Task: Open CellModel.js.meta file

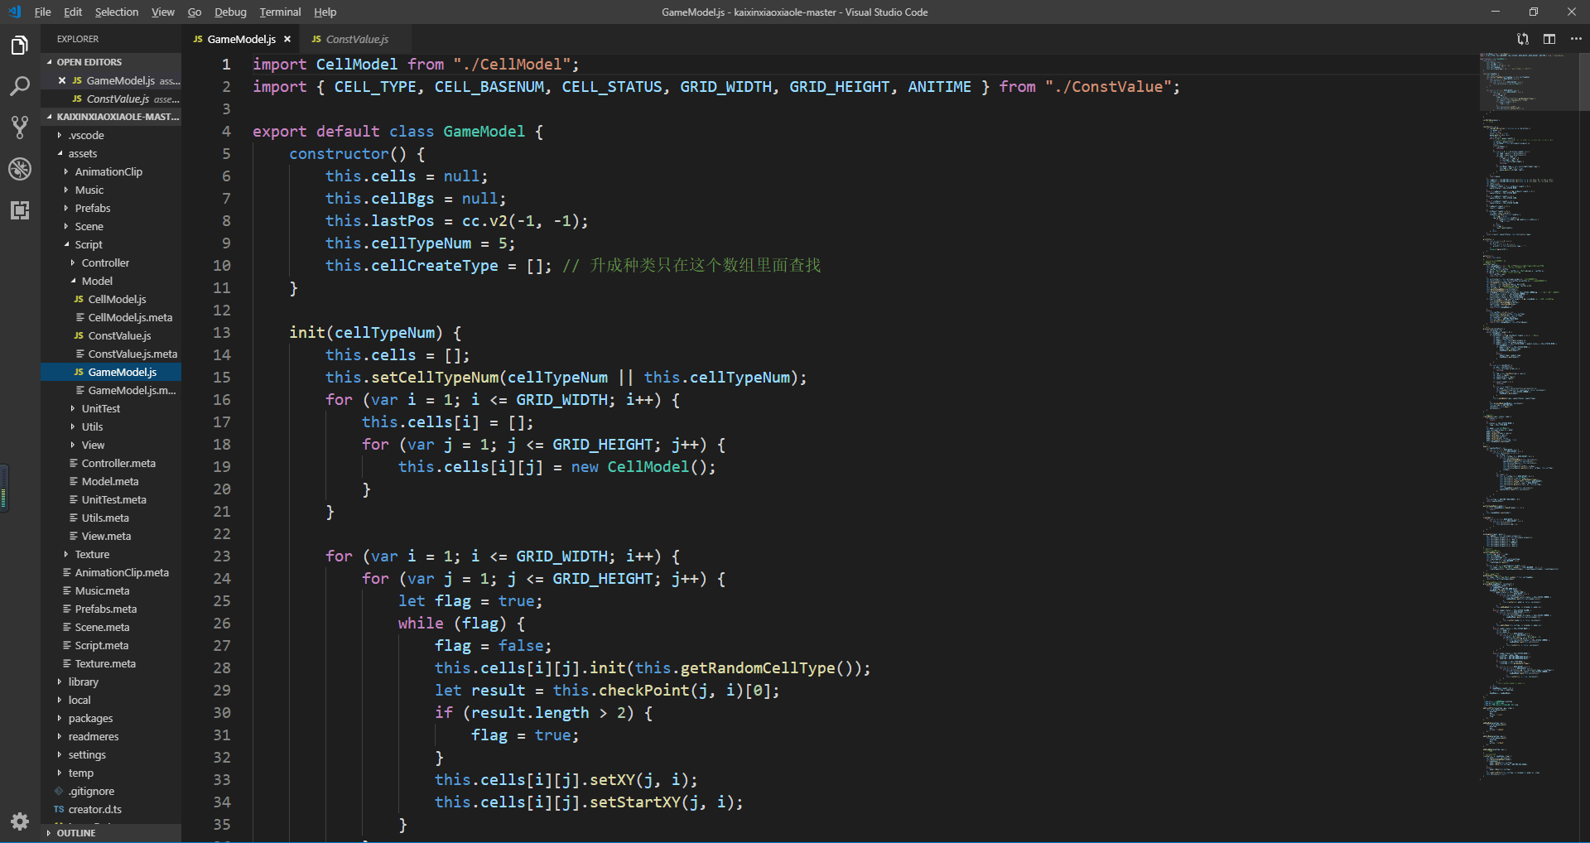Action: 111,317
